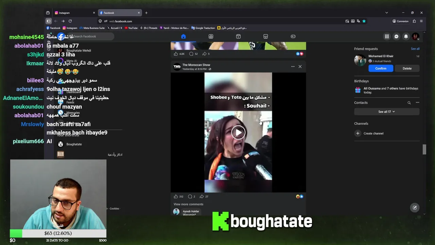Open the YouTube bookmark
This screenshot has width=435, height=245.
click(x=131, y=28)
